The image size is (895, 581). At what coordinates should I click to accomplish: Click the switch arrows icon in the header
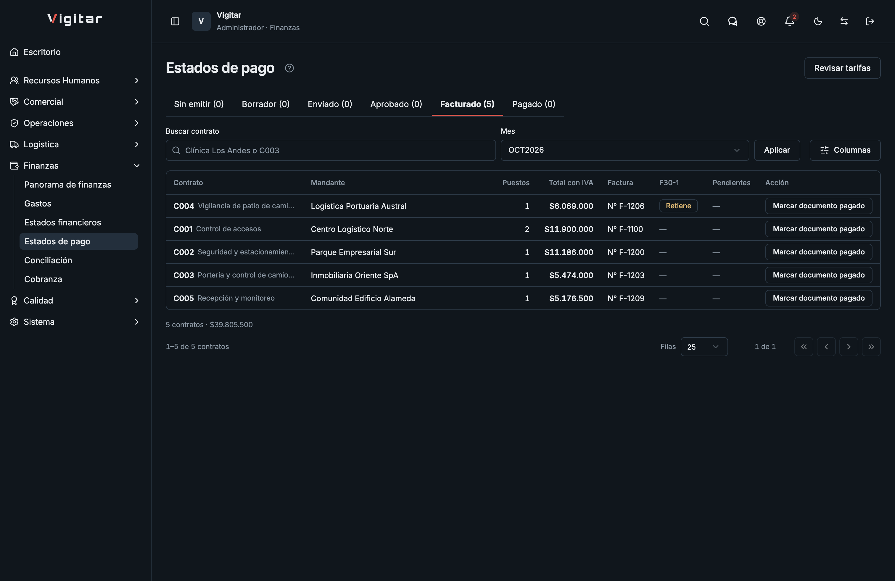coord(844,21)
